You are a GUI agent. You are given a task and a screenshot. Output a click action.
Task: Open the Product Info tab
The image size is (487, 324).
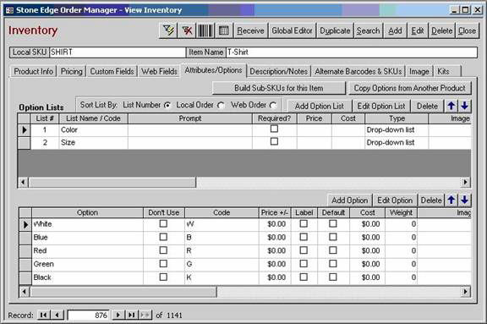tap(34, 71)
